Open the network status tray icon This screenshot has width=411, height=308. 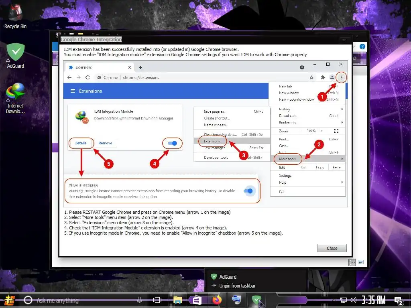[x=344, y=300]
